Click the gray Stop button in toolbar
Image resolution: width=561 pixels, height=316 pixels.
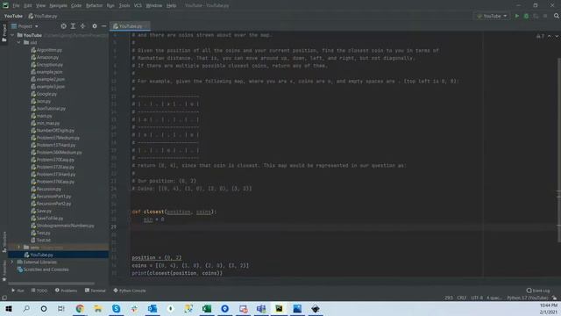545,16
